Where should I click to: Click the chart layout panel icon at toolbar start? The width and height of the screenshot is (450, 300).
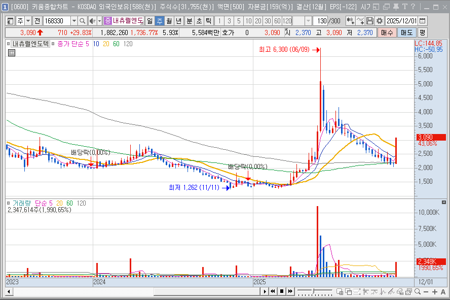10,21
